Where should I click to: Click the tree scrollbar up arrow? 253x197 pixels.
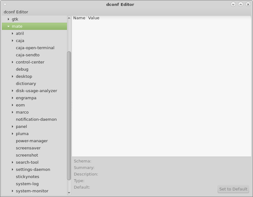click(x=69, y=18)
